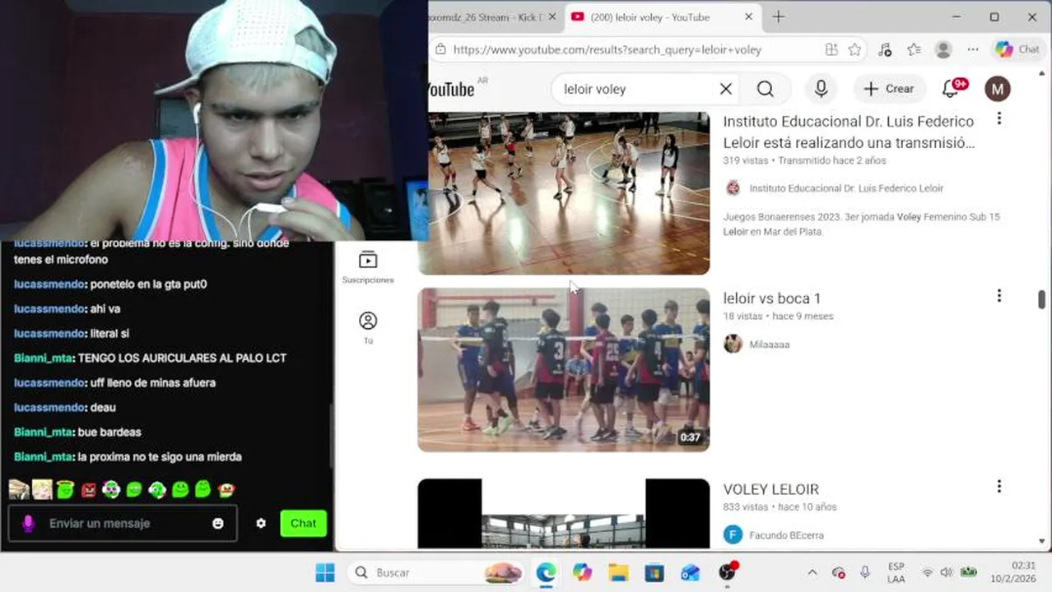Open File Explorer from the taskbar

618,572
